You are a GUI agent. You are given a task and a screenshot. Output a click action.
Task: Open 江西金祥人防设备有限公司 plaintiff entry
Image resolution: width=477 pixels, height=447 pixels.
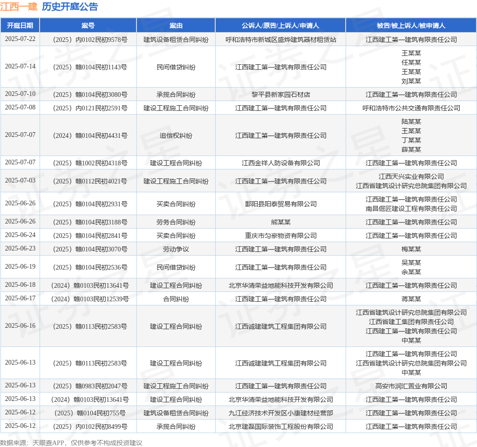[280, 163]
